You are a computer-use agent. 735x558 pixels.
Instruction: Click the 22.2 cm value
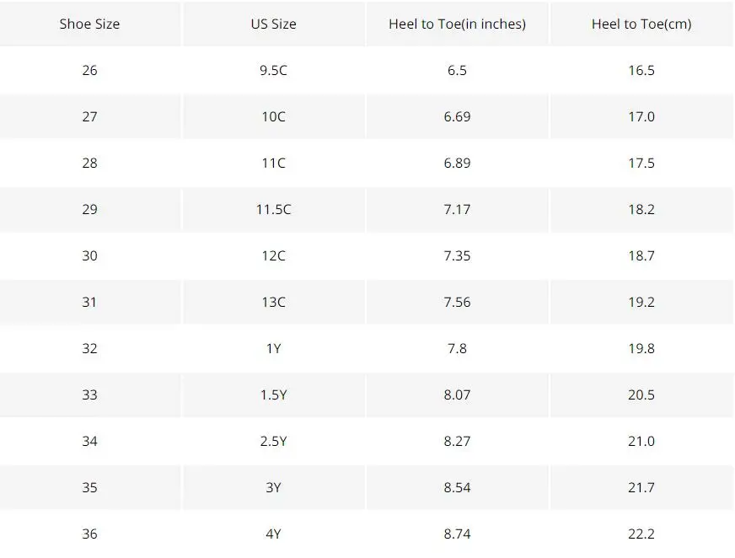(x=641, y=534)
